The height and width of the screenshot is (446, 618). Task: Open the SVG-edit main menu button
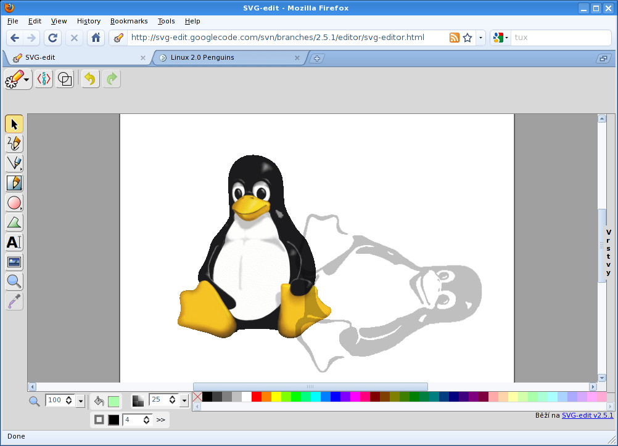18,79
